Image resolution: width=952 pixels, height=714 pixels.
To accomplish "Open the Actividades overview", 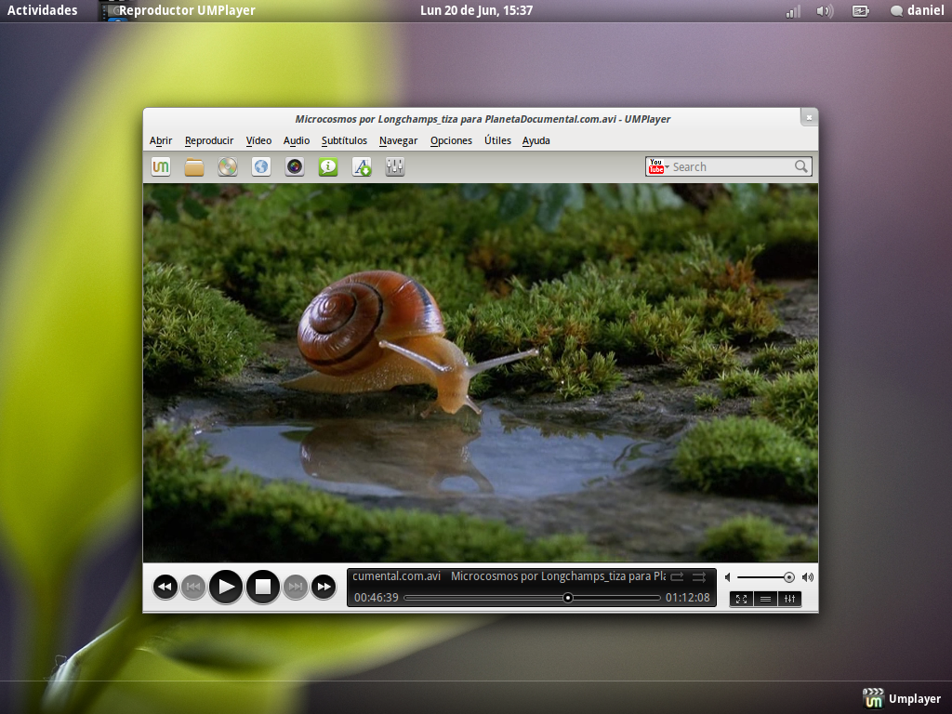I will (x=43, y=11).
